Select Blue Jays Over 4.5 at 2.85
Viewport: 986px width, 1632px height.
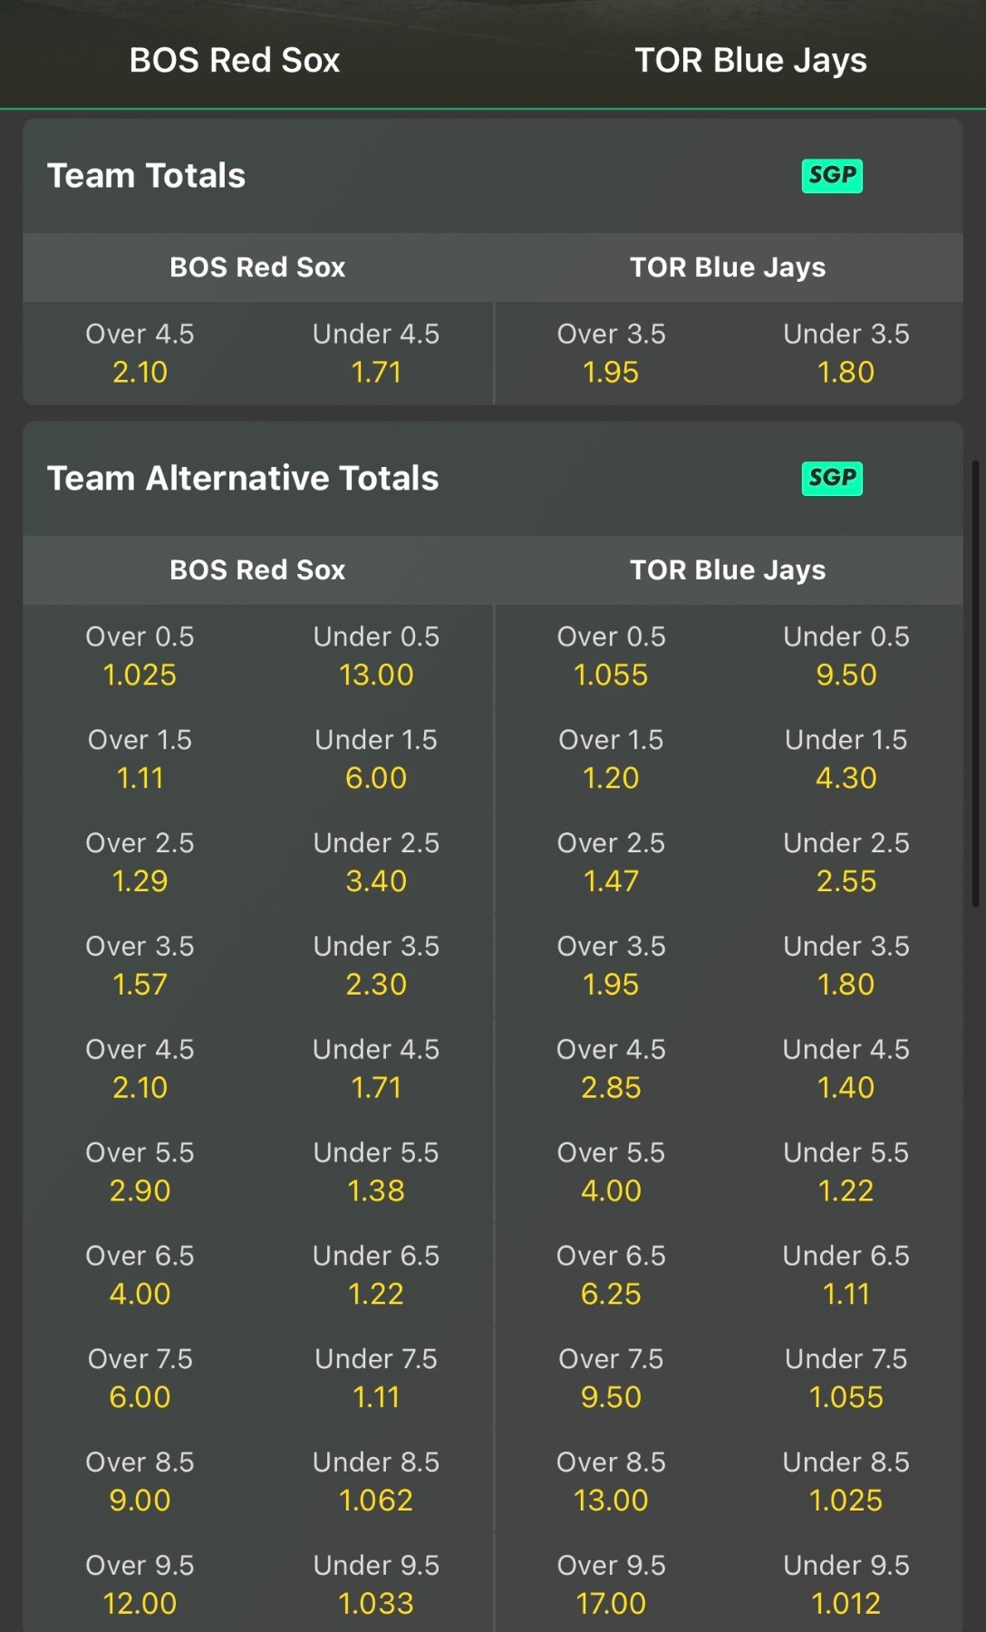pyautogui.click(x=611, y=1070)
